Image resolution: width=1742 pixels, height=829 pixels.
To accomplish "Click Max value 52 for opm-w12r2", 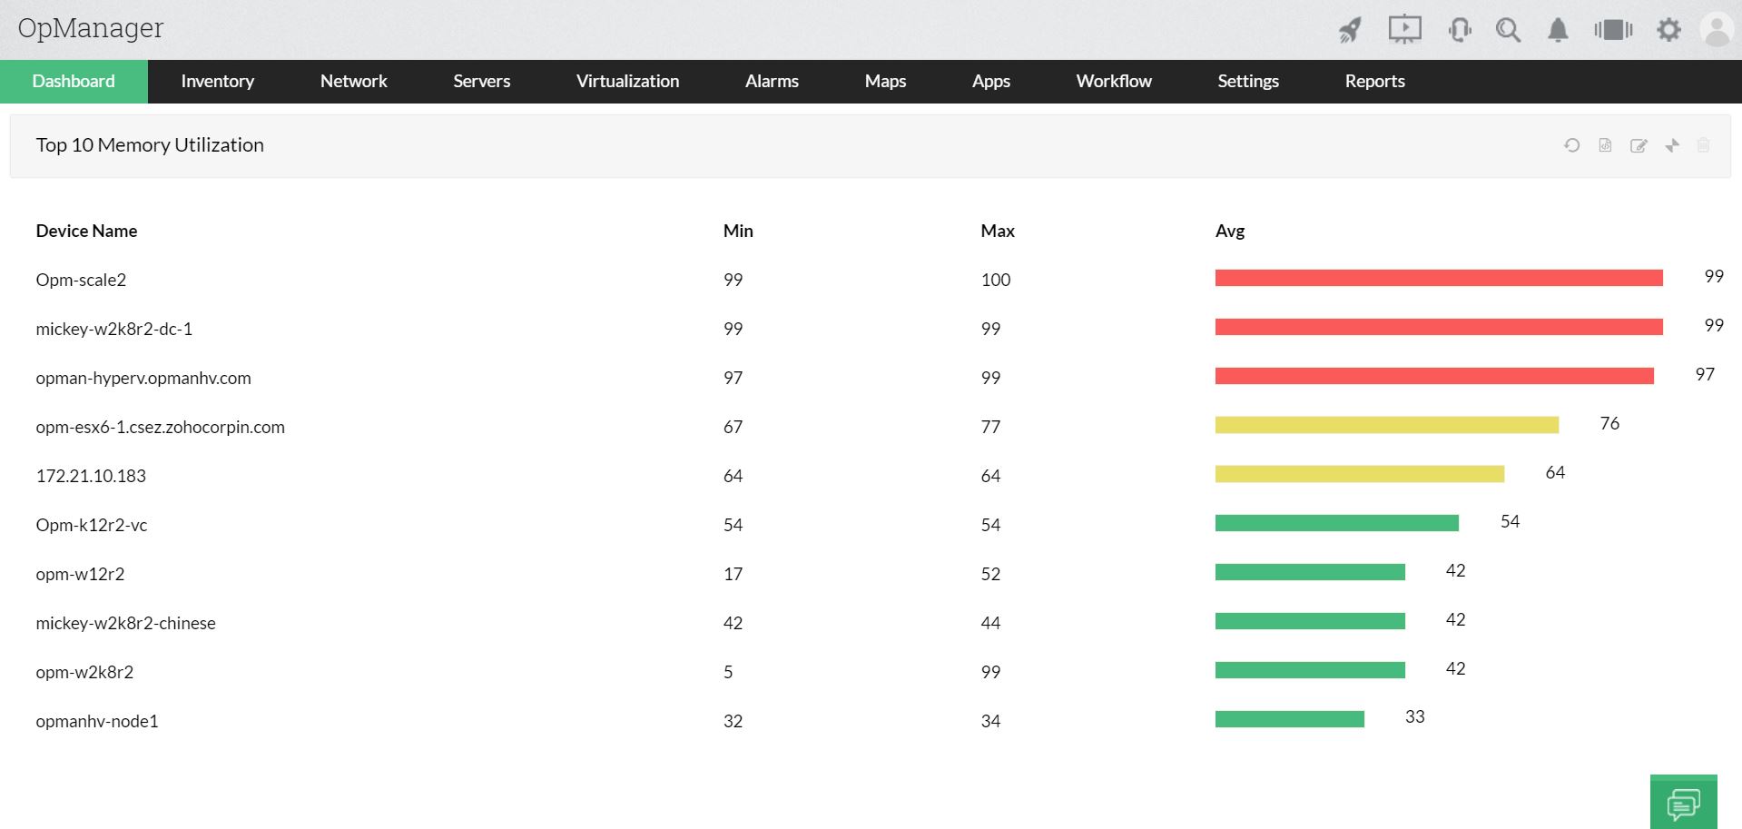I will (990, 574).
